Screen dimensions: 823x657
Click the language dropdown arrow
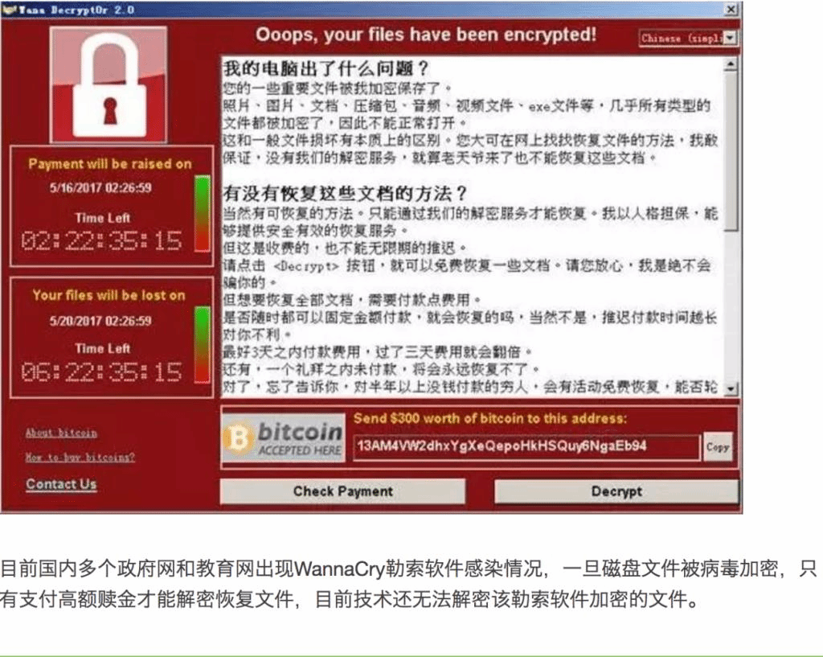click(x=731, y=38)
